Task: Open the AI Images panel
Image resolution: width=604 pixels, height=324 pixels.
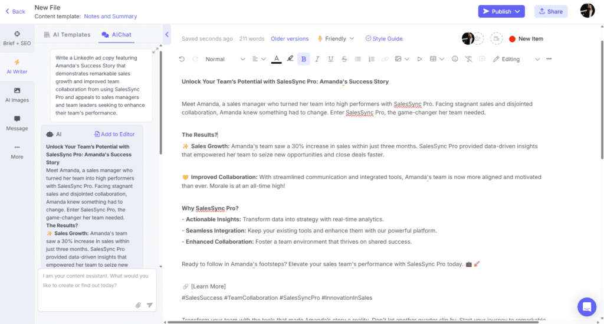Action: (x=17, y=95)
